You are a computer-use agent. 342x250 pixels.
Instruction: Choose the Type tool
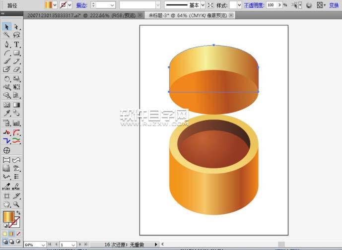(16, 45)
